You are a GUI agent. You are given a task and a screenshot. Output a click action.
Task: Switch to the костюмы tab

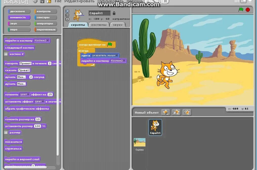click(x=99, y=25)
